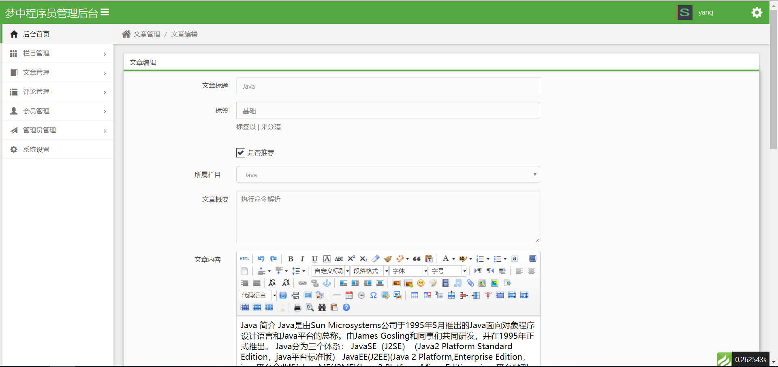This screenshot has width=778, height=367.
Task: Click 文章管理 breadcrumb link
Action: pyautogui.click(x=147, y=34)
